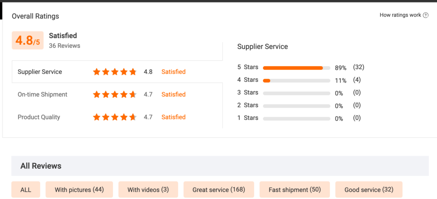
Task: Click the On-time Shipment star rating icons
Action: click(x=115, y=95)
